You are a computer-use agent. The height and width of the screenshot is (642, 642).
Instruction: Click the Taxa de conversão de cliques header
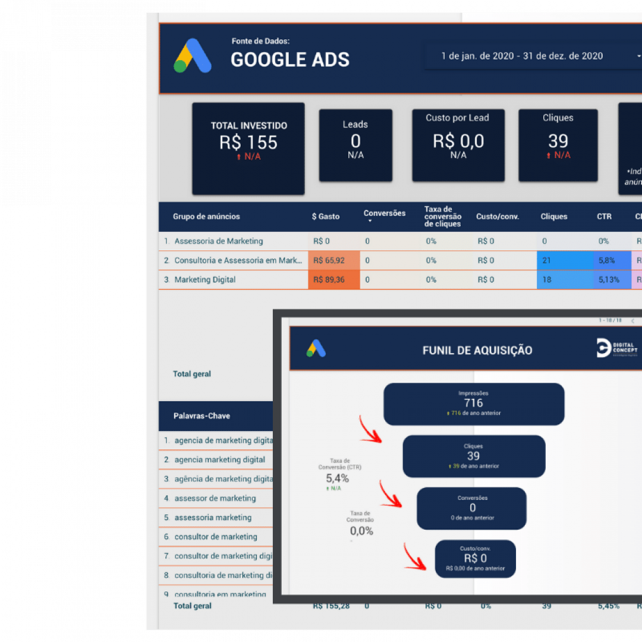443,216
